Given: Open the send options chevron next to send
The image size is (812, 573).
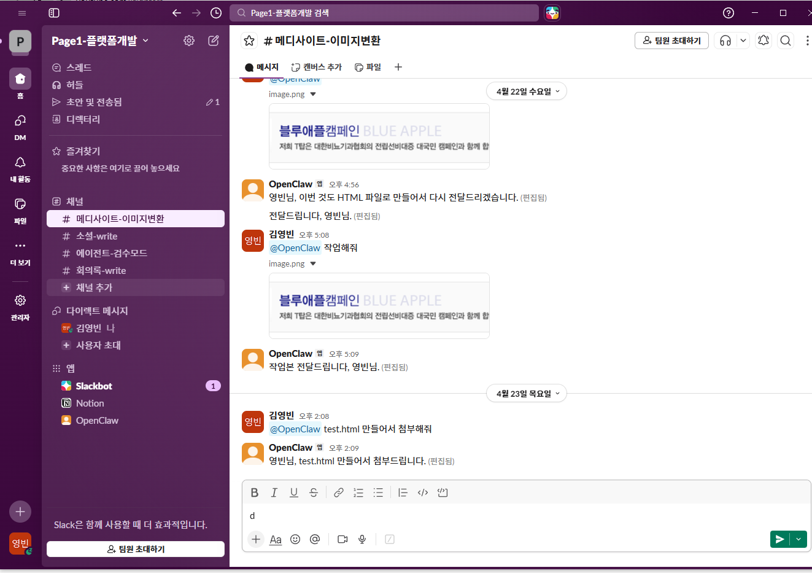Looking at the screenshot, I should tap(798, 539).
